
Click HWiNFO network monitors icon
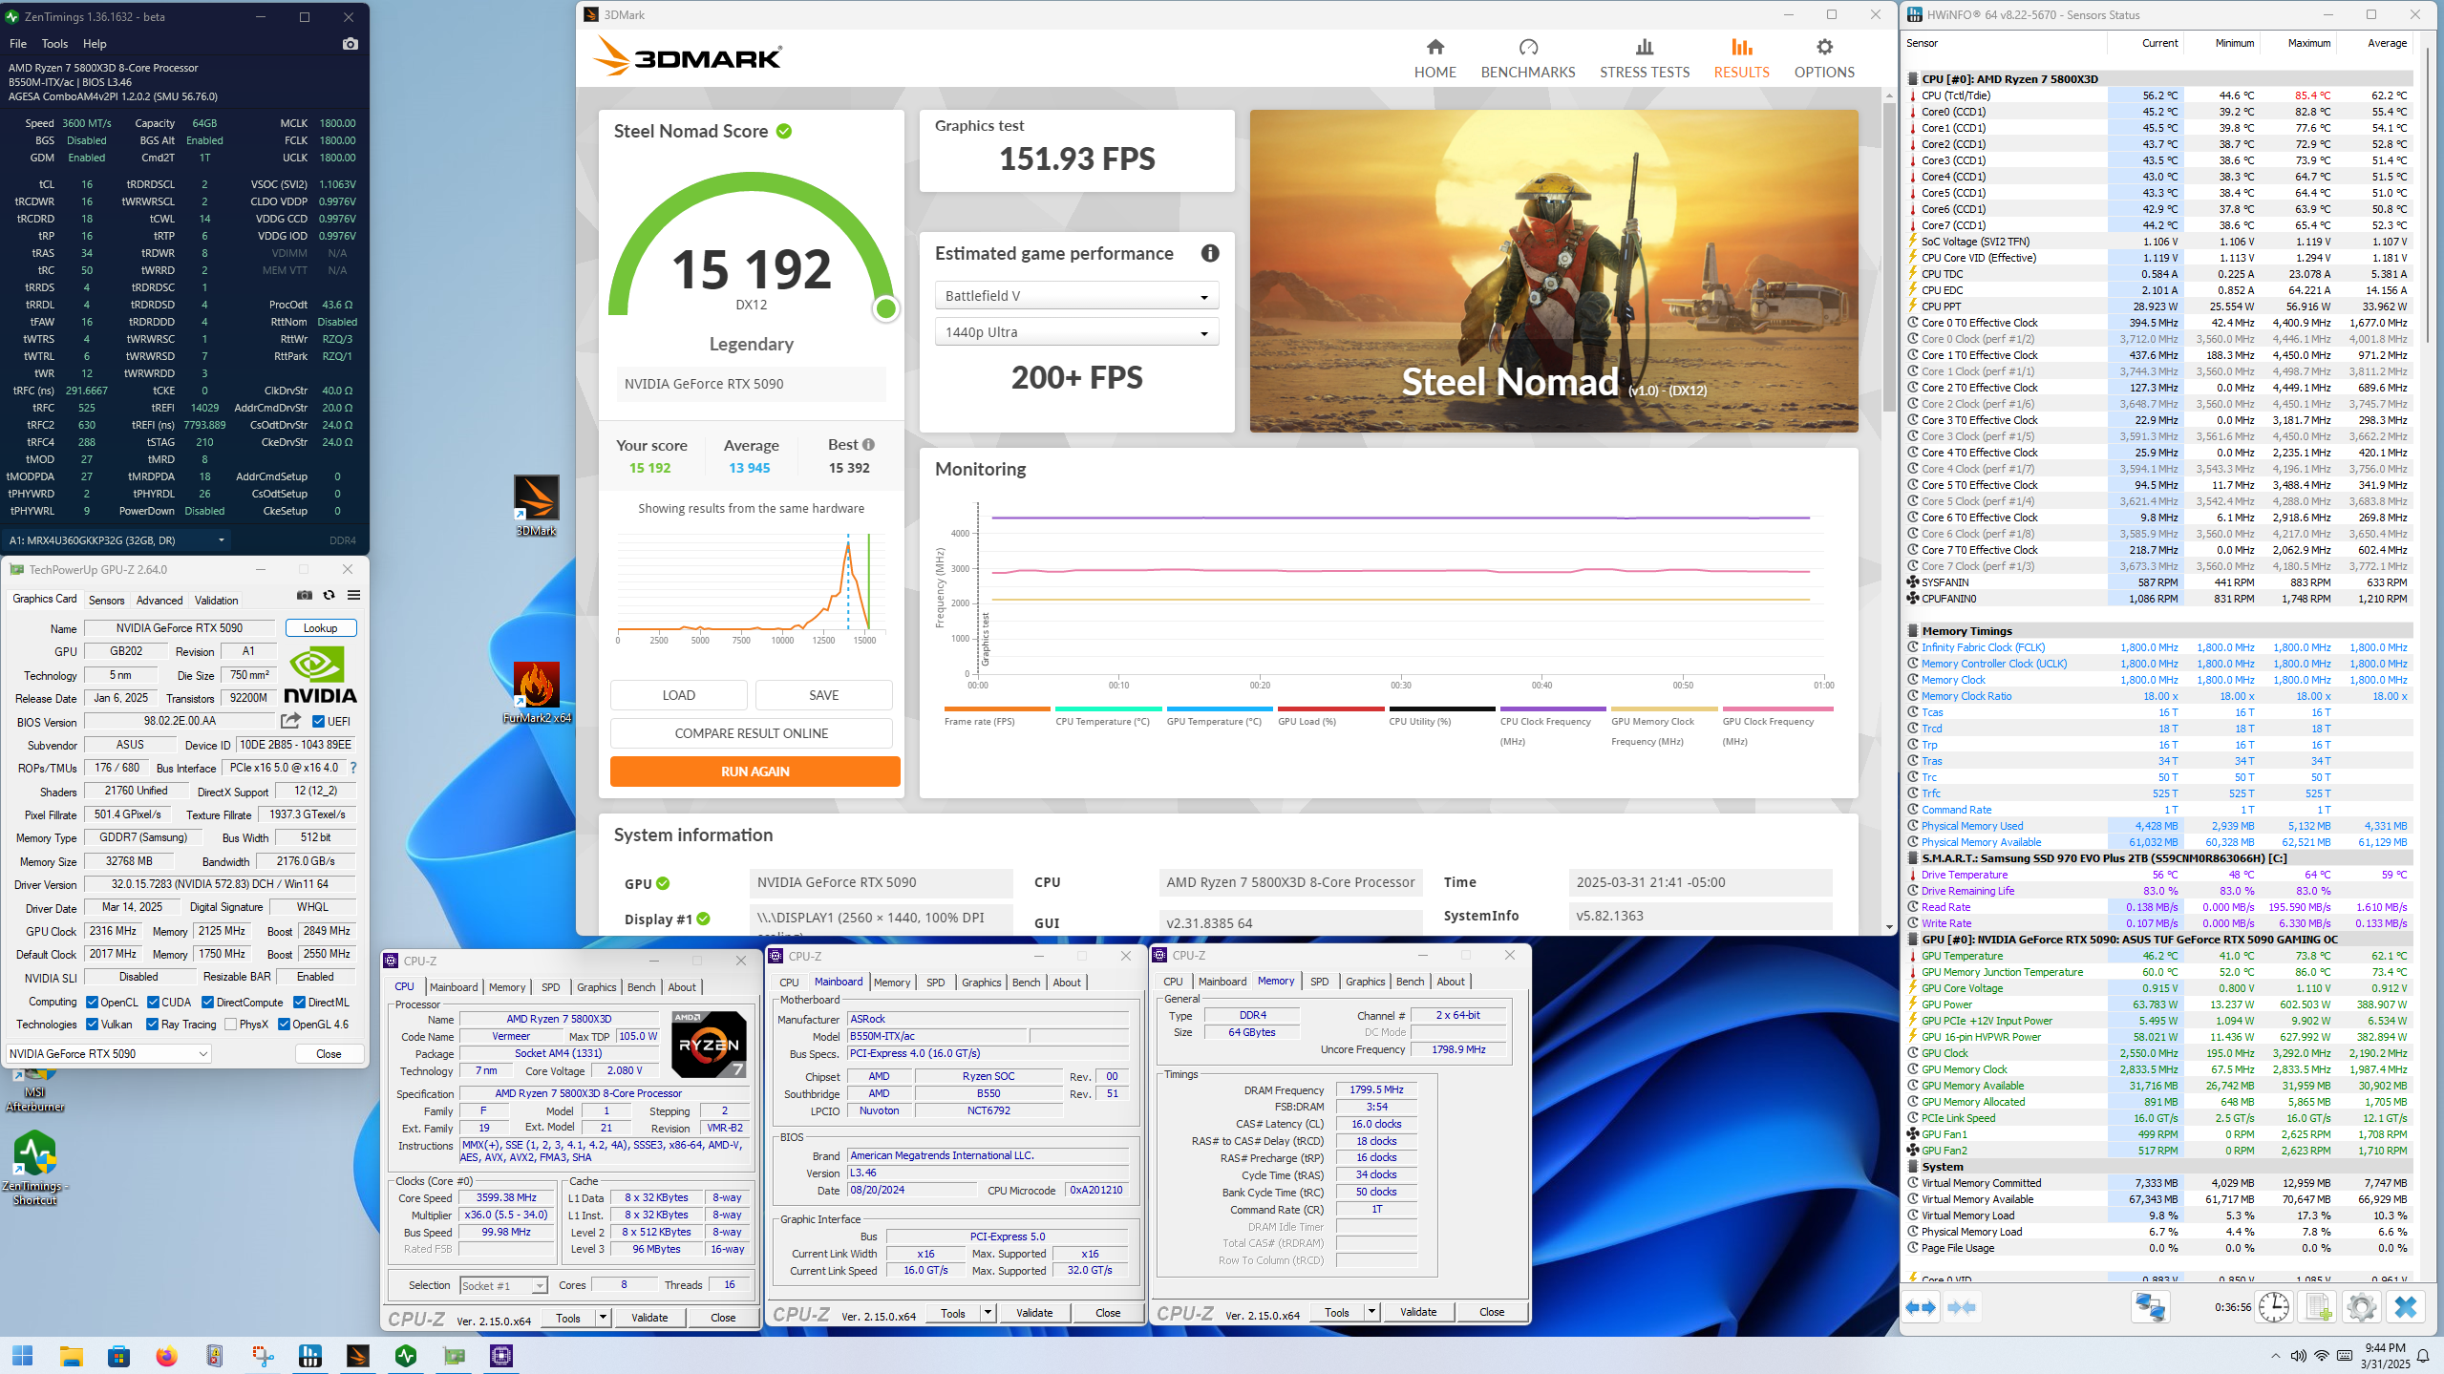tap(2150, 1307)
